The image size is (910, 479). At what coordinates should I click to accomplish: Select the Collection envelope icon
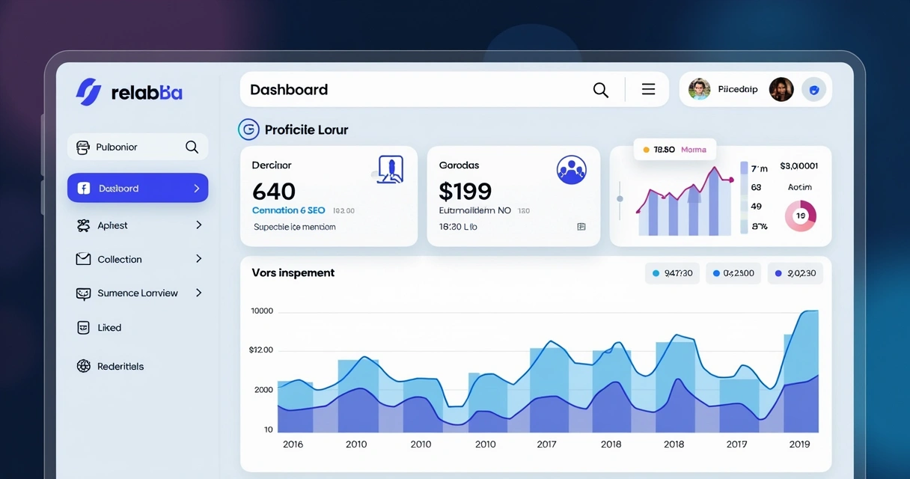83,258
